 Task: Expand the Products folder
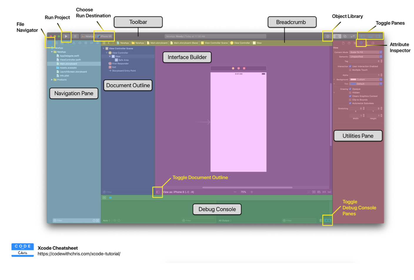(52, 80)
